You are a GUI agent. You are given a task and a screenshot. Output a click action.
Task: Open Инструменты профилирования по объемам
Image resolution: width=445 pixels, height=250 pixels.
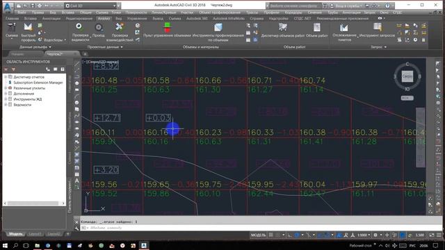coord(218,32)
